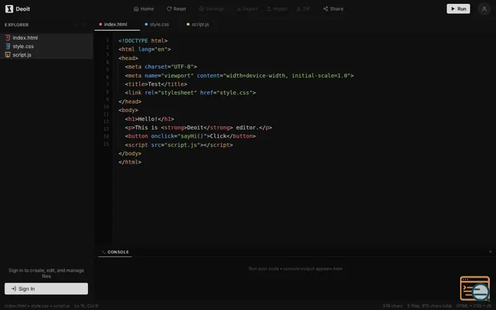Open style.css in the Explorer

click(46, 46)
